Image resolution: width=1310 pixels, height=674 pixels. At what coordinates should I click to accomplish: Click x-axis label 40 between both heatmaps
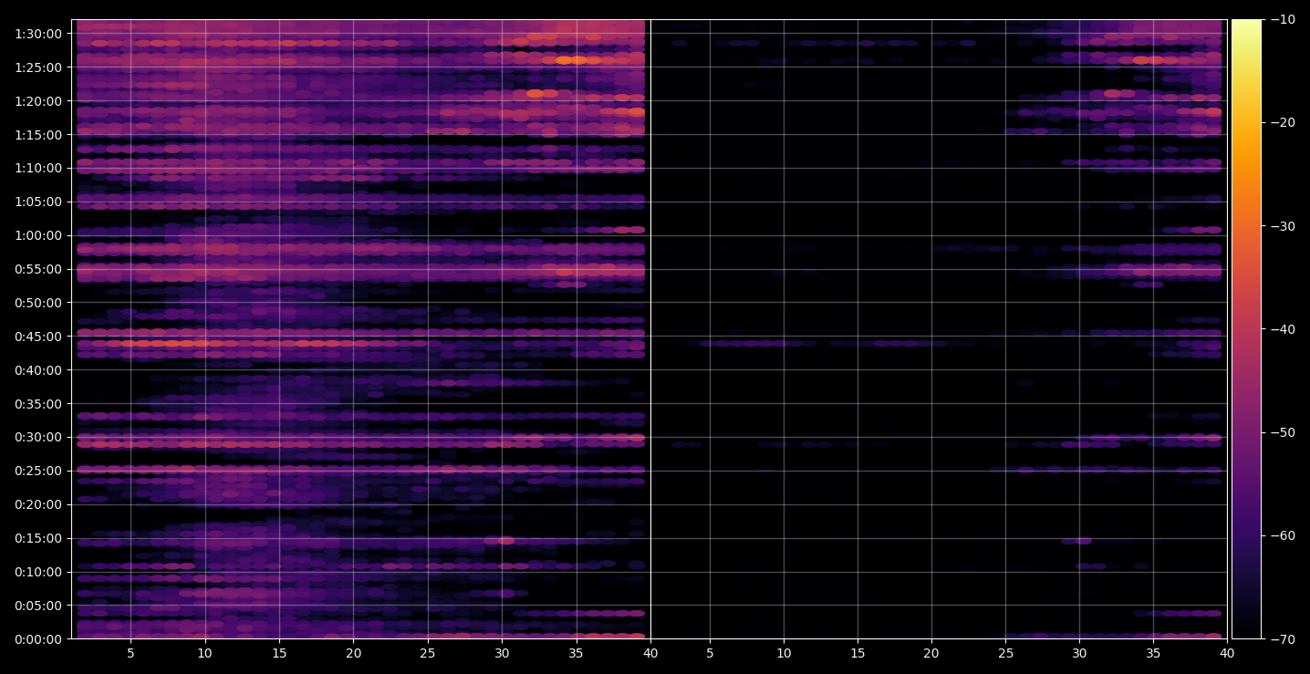pos(650,653)
